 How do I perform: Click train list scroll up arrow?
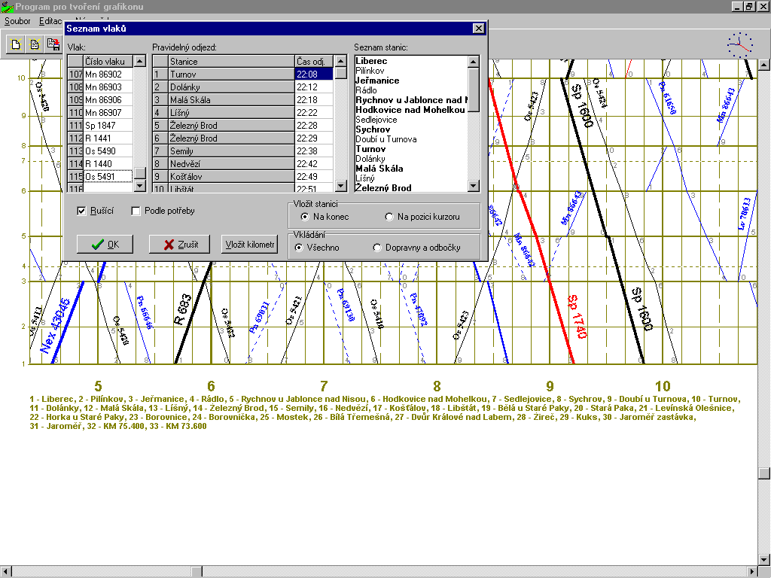[x=140, y=61]
